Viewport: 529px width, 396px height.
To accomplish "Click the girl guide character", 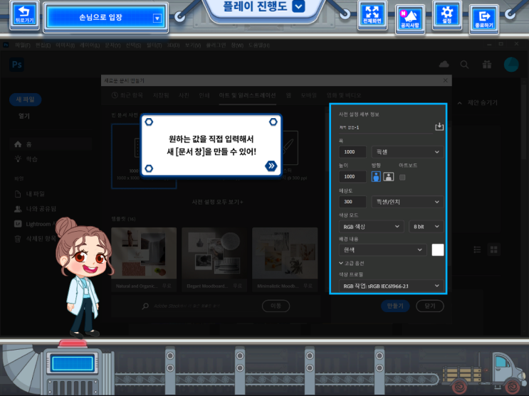I will point(83,277).
